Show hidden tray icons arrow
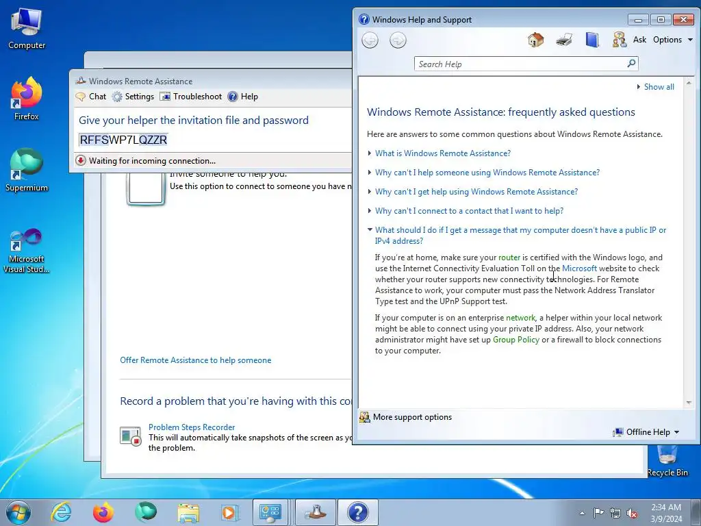This screenshot has width=701, height=526. click(582, 513)
